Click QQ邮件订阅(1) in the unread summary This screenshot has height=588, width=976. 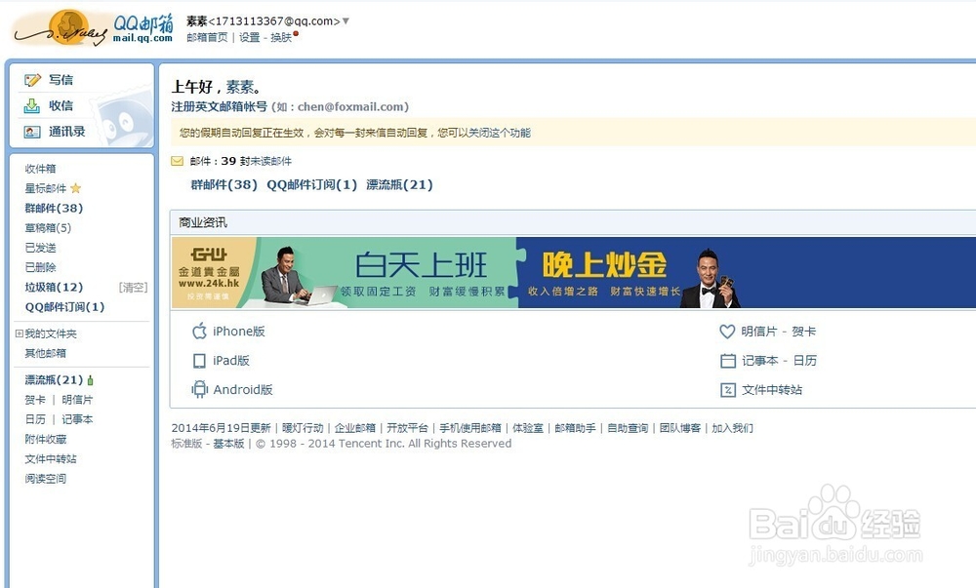tap(312, 184)
